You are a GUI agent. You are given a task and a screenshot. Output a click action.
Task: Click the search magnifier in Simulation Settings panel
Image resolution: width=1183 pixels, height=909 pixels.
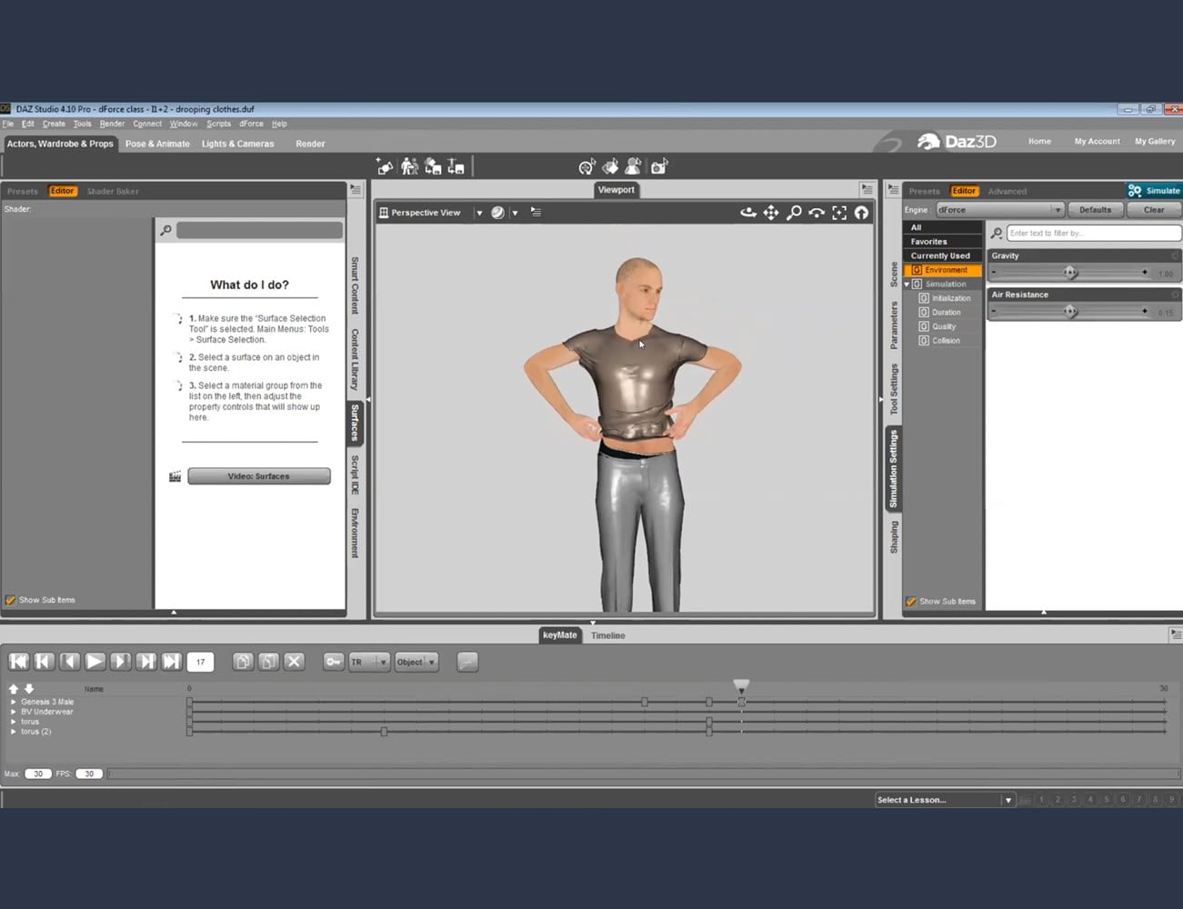[996, 233]
